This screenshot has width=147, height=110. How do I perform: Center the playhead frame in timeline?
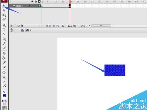(x=43, y=26)
